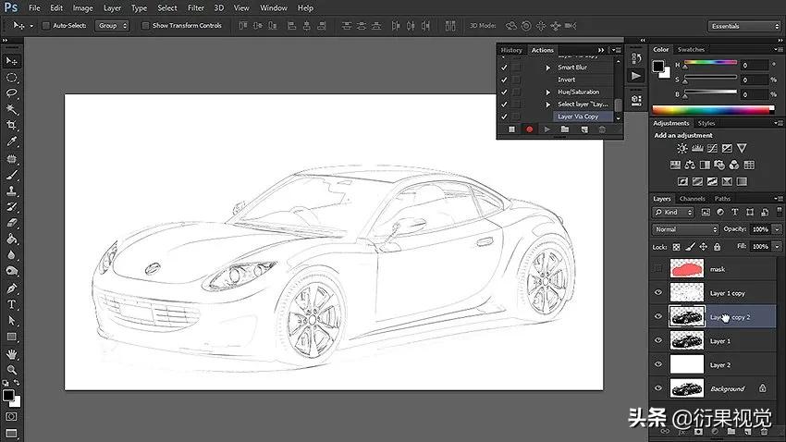Viewport: 786px width, 442px height.
Task: Select the Layer 1 thumbnail
Action: 688,340
